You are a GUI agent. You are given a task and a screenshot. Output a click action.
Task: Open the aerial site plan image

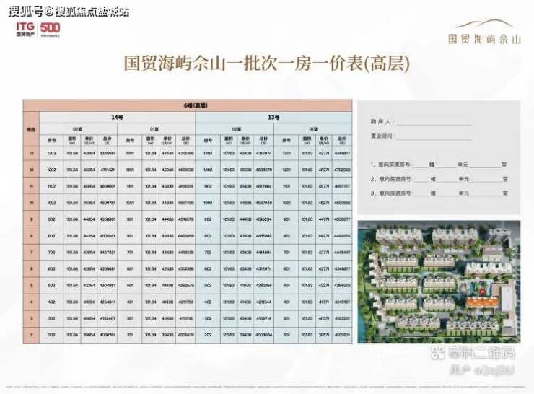(x=439, y=282)
